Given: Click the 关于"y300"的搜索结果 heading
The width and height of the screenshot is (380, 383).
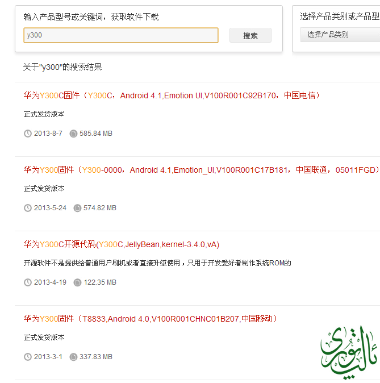Looking at the screenshot, I should click(x=62, y=67).
